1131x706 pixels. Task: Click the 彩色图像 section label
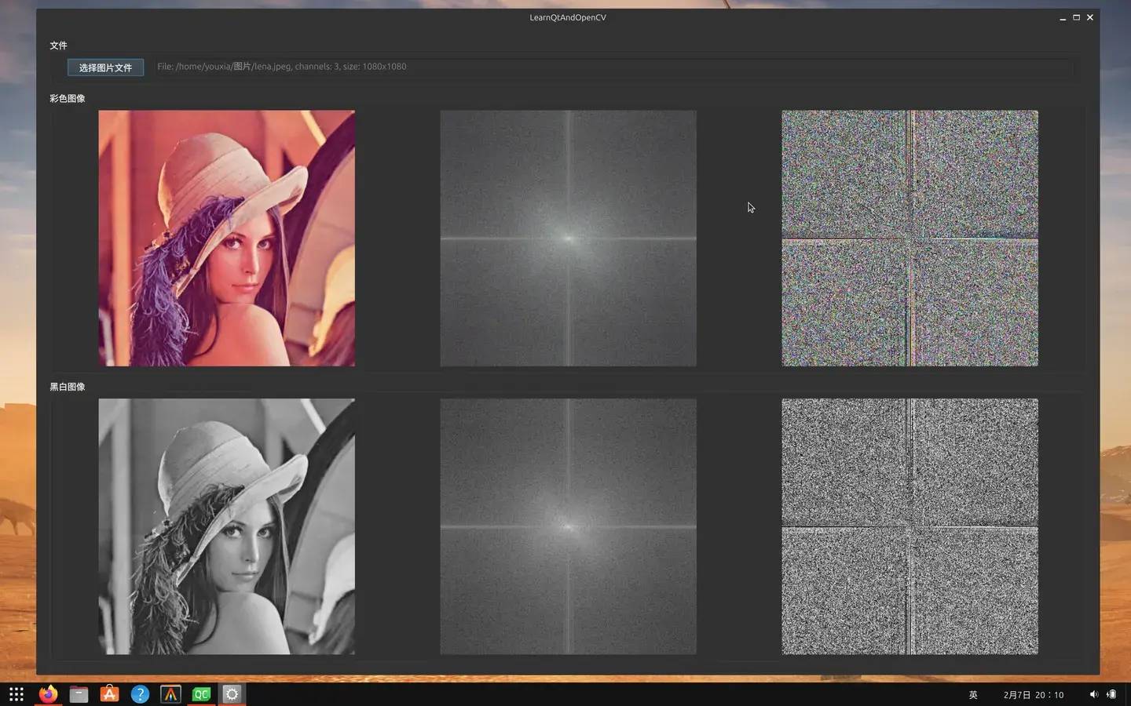coord(68,98)
